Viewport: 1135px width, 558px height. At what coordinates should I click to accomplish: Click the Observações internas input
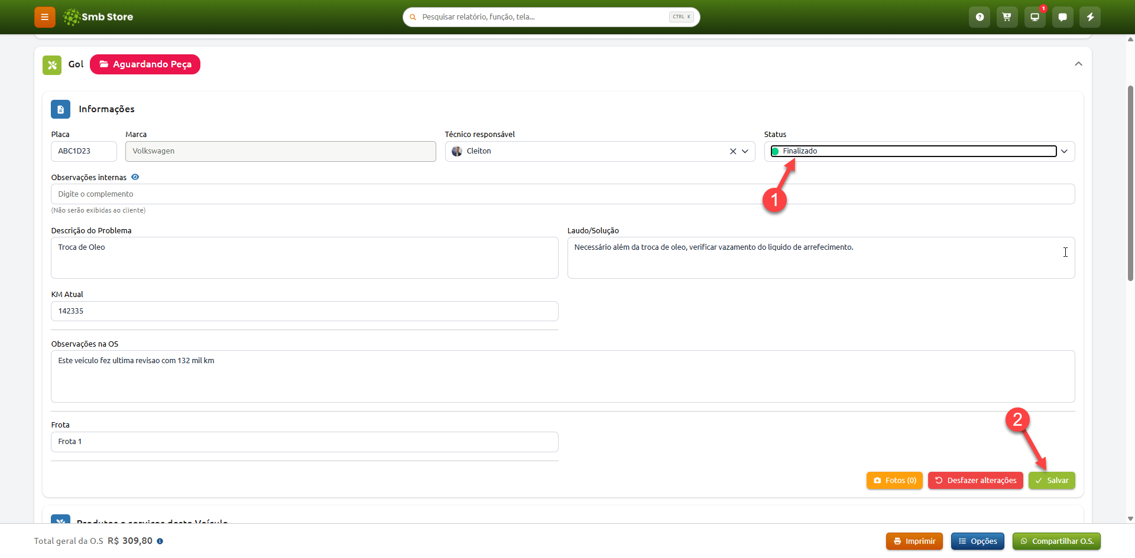[x=563, y=194]
